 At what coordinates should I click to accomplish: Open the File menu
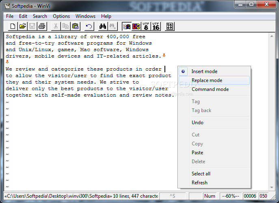pyautogui.click(x=10, y=16)
